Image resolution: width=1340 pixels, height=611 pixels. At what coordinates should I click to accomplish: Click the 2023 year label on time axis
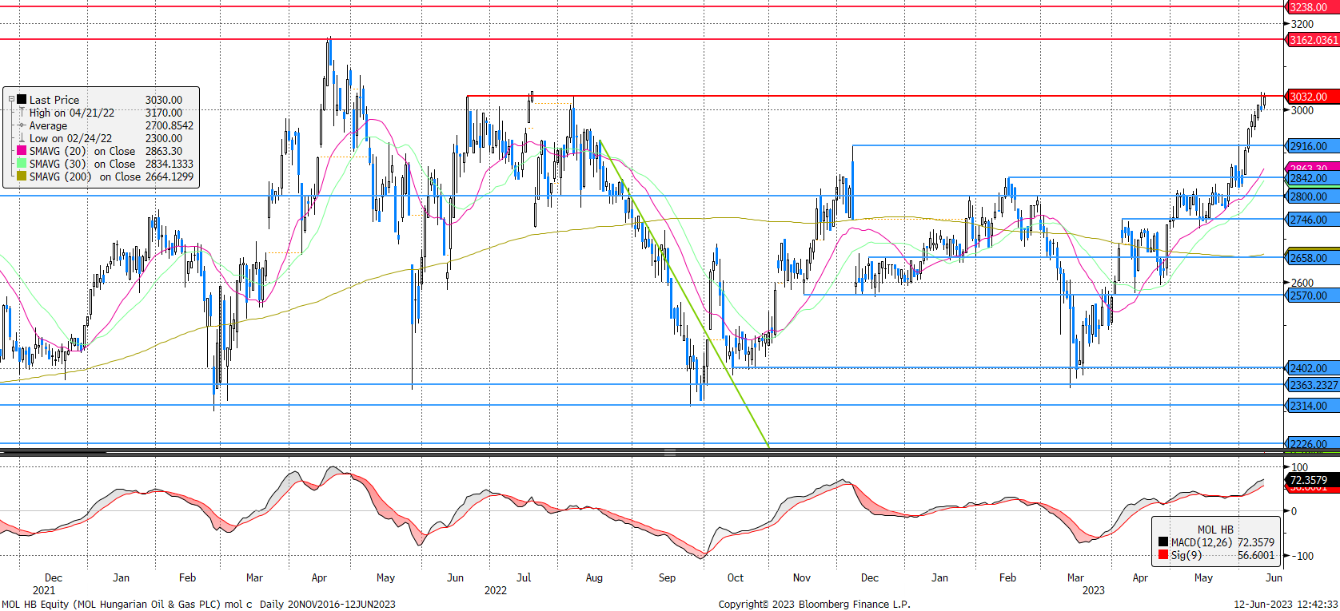click(x=1094, y=590)
